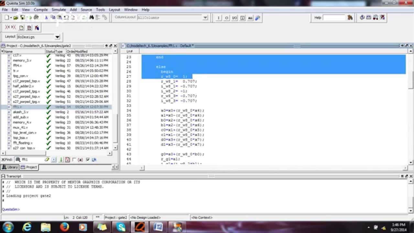This screenshot has width=414, height=233.
Task: Expand the Project panel Name column filter
Action: click(2, 51)
